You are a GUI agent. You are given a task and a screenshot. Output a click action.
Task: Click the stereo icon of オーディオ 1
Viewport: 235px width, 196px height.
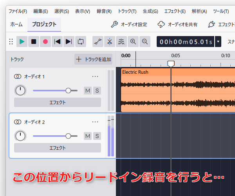pyautogui.click(x=18, y=76)
